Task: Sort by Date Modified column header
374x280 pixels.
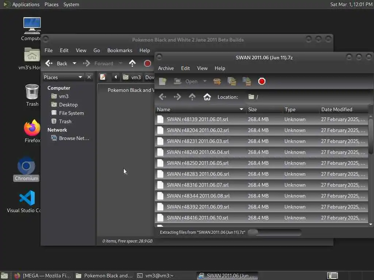Action: [343, 109]
